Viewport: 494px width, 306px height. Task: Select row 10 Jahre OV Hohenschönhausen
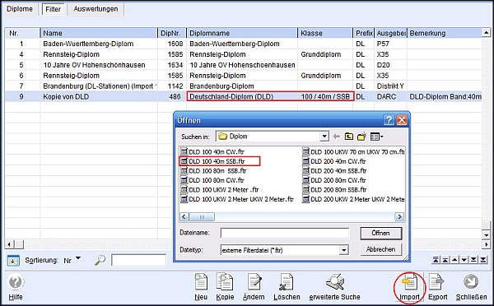point(243,65)
